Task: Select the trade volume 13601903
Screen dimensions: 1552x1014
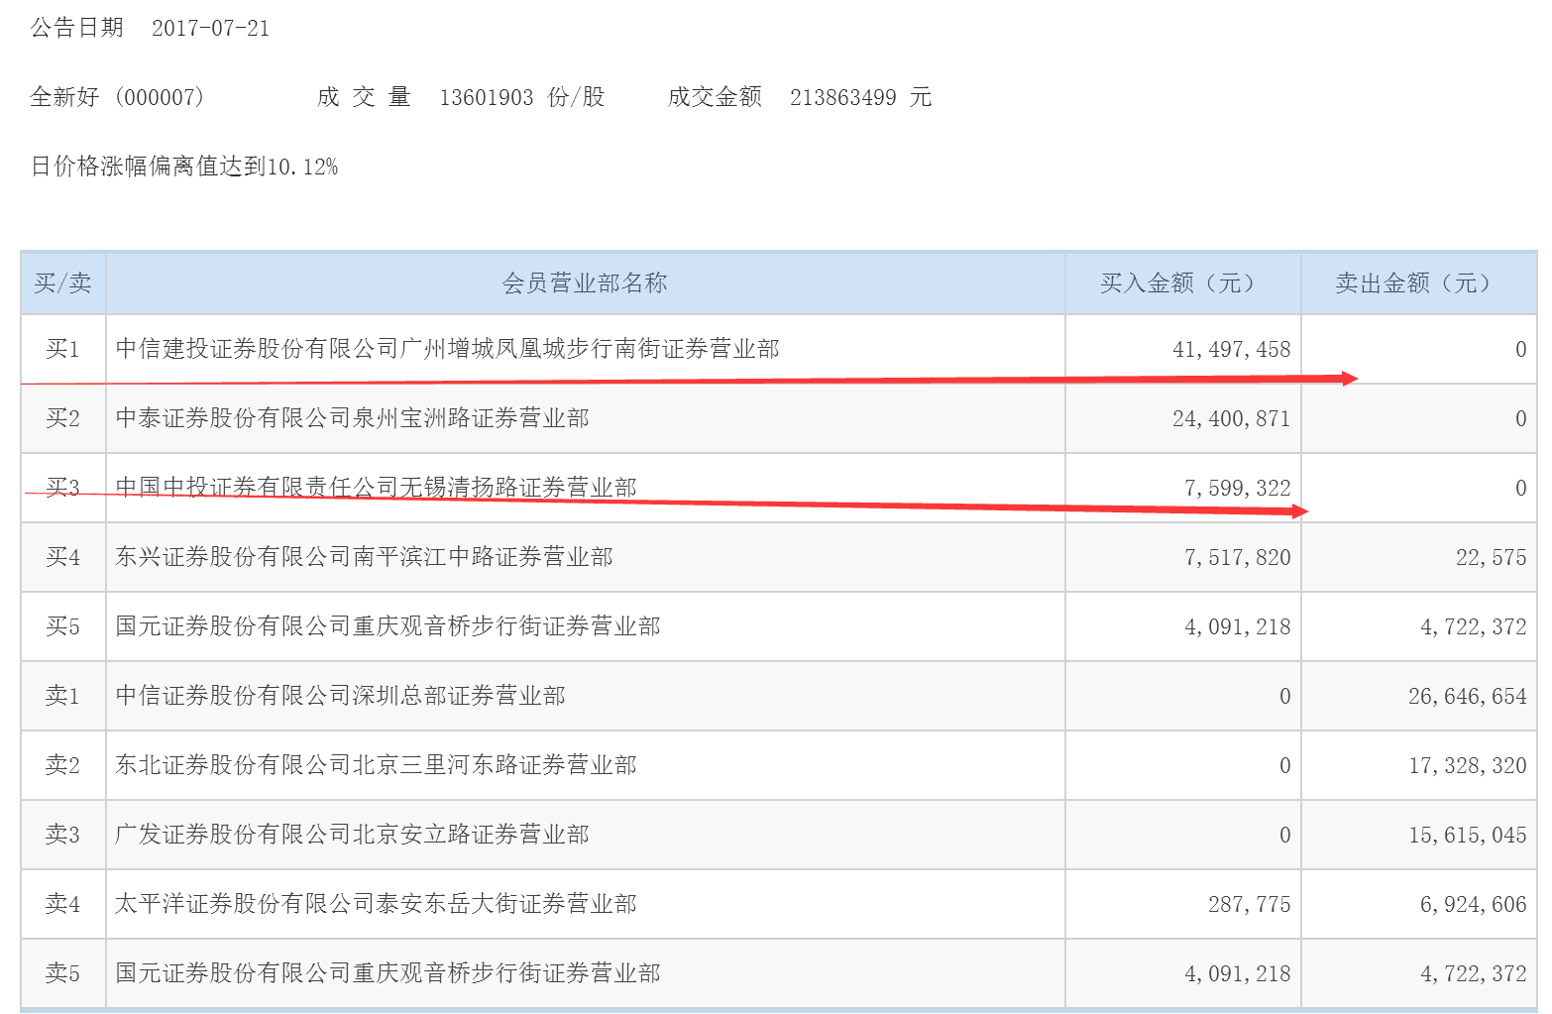Action: click(x=486, y=97)
